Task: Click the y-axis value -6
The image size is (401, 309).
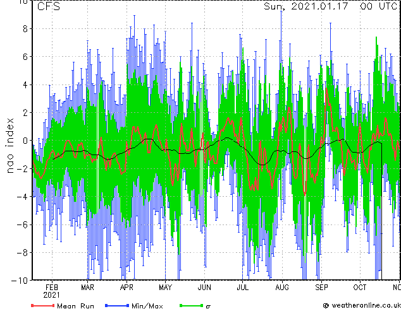Action: (x=22, y=224)
